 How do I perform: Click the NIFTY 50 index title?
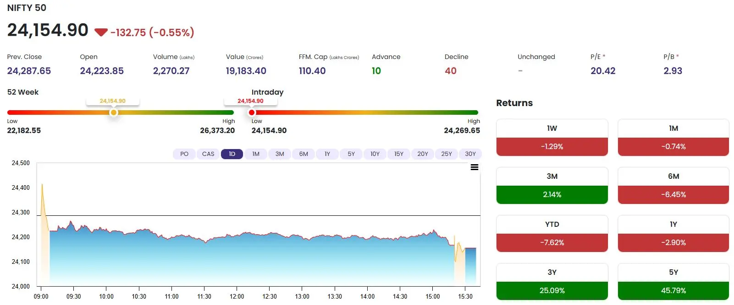27,8
